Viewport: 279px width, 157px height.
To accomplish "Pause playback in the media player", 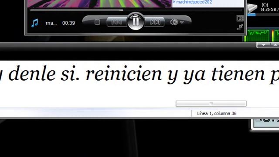I will [136, 22].
